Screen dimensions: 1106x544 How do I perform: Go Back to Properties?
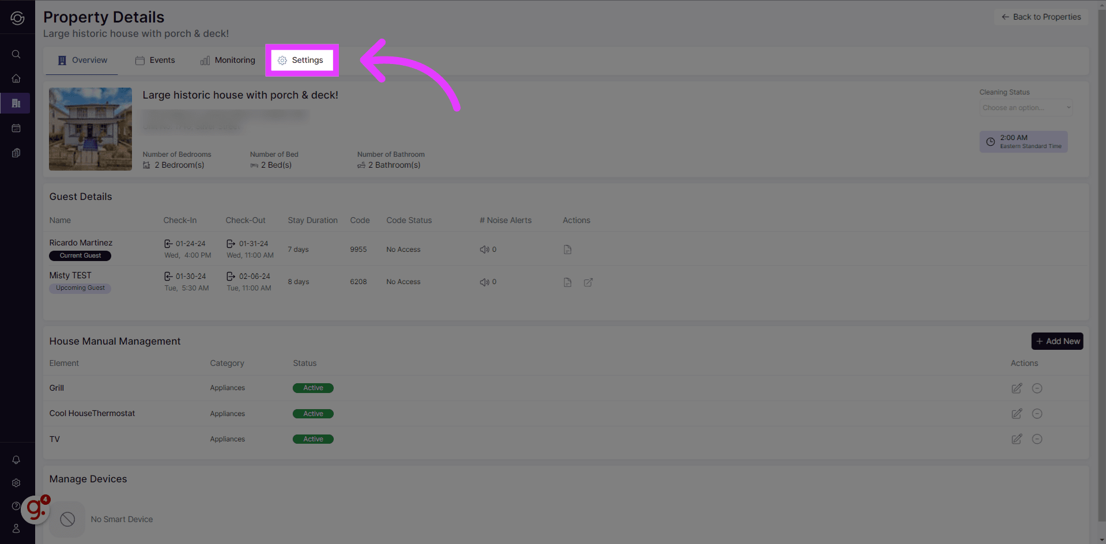[x=1041, y=17]
